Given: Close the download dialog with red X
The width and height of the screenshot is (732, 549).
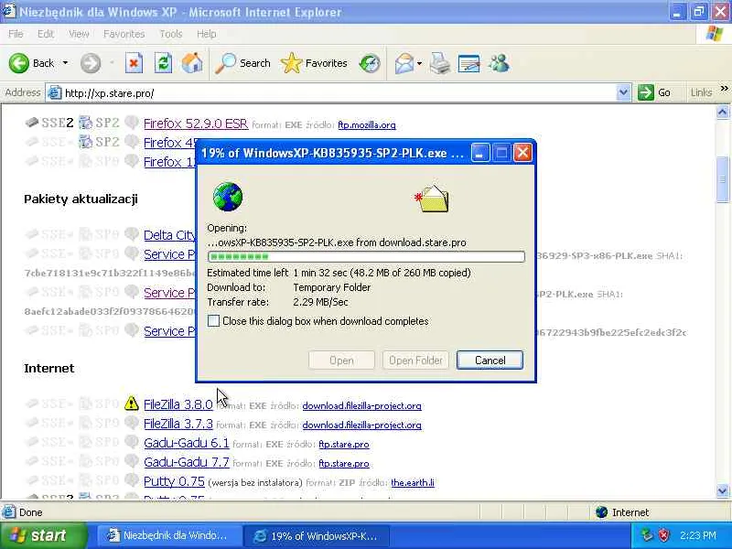Looking at the screenshot, I should point(522,152).
